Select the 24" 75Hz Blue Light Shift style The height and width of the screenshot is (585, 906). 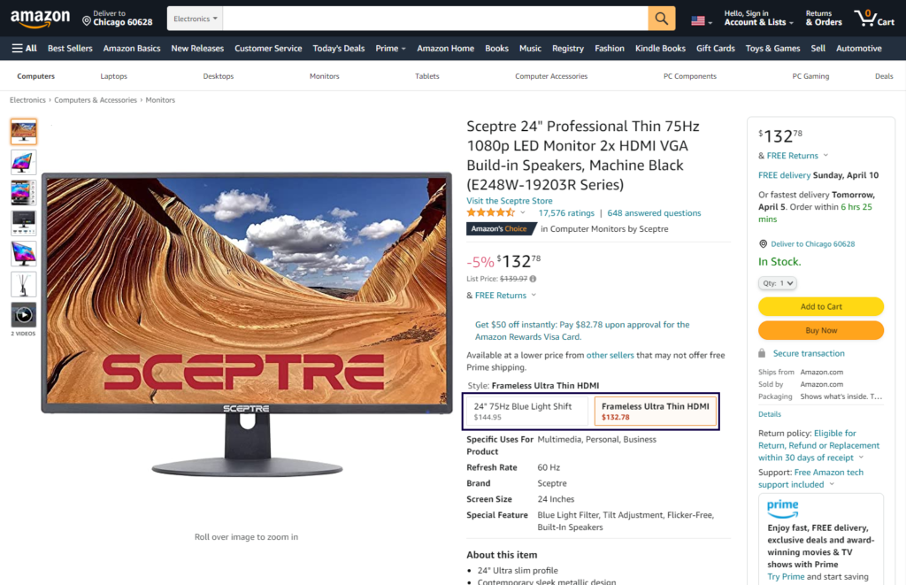527,411
